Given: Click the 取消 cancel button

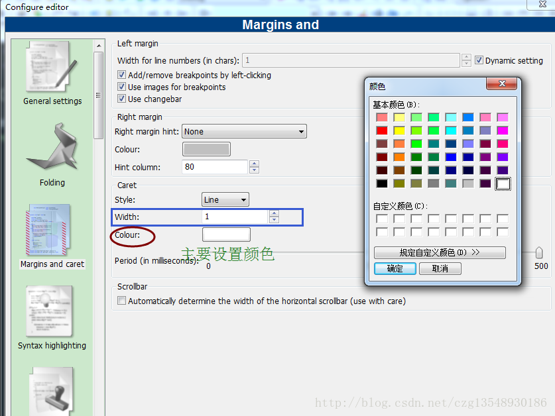Looking at the screenshot, I should 440,268.
